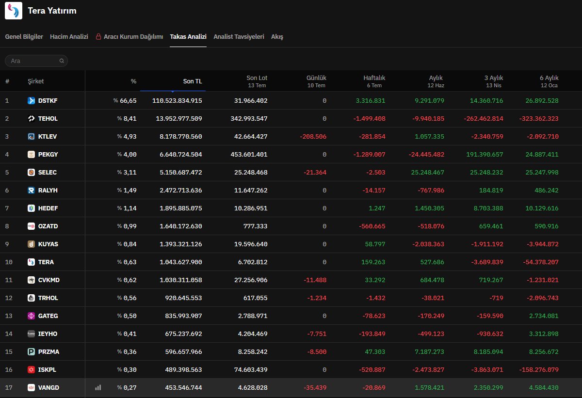Open the GATEG ticker link
Viewport: 582px width, 398px height.
48,316
